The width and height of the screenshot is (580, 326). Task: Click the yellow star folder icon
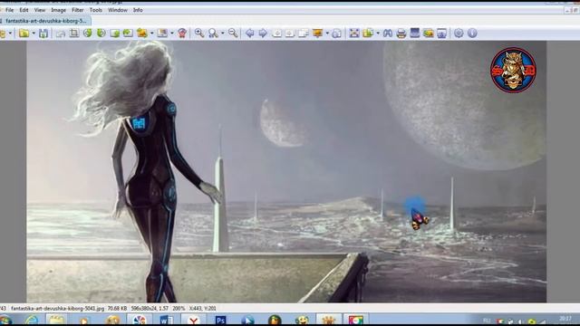[x=142, y=34]
